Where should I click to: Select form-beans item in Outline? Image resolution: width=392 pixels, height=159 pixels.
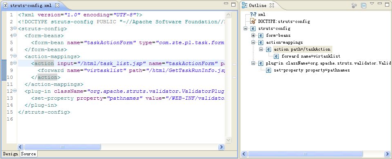(278, 36)
